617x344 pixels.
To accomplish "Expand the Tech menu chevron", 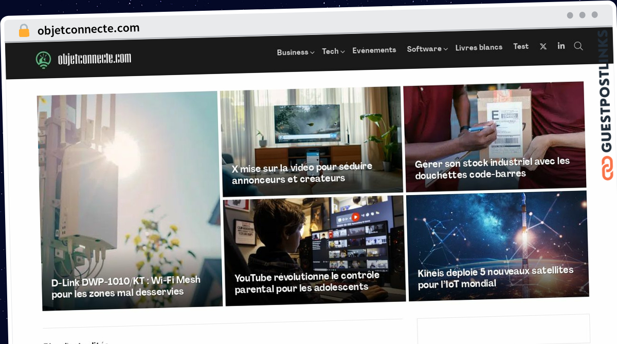I will tap(342, 51).
